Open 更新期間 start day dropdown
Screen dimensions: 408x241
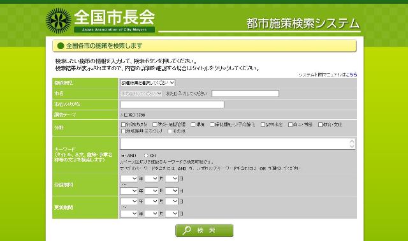(171, 201)
